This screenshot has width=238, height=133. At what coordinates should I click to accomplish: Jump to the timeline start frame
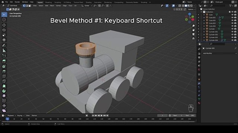[93, 116]
